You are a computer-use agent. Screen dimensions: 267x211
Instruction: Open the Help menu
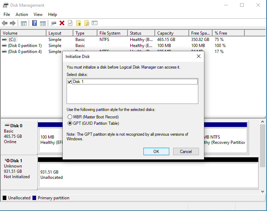click(52, 14)
